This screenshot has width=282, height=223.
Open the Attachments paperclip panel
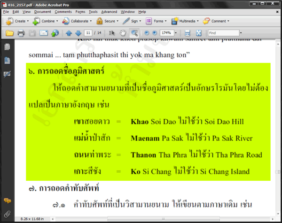click(x=7, y=214)
